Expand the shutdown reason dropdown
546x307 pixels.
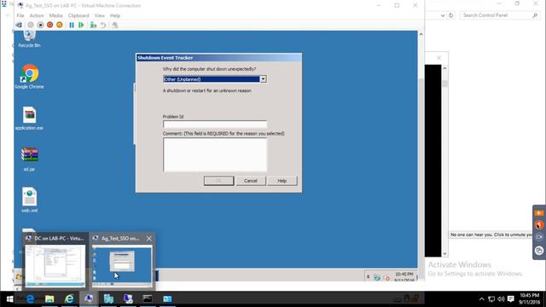coord(263,79)
